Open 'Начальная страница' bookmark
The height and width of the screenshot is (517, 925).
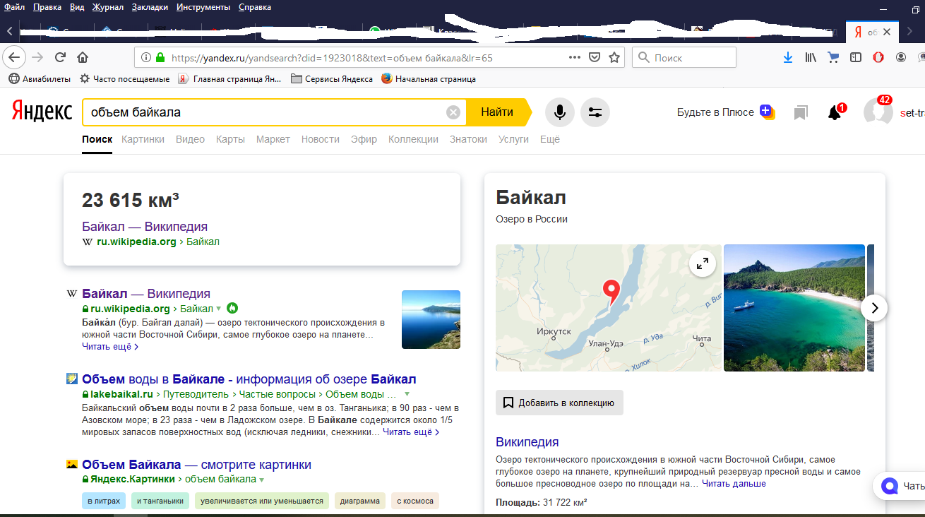pos(429,78)
